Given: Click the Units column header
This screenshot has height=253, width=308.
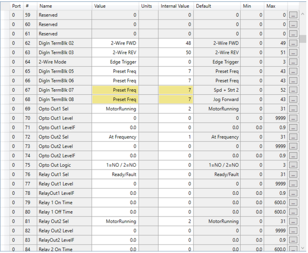Looking at the screenshot, I should pos(148,6).
